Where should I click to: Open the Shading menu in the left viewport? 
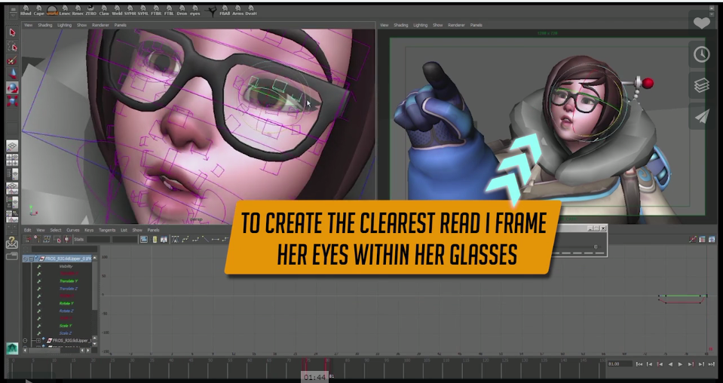[x=44, y=25]
